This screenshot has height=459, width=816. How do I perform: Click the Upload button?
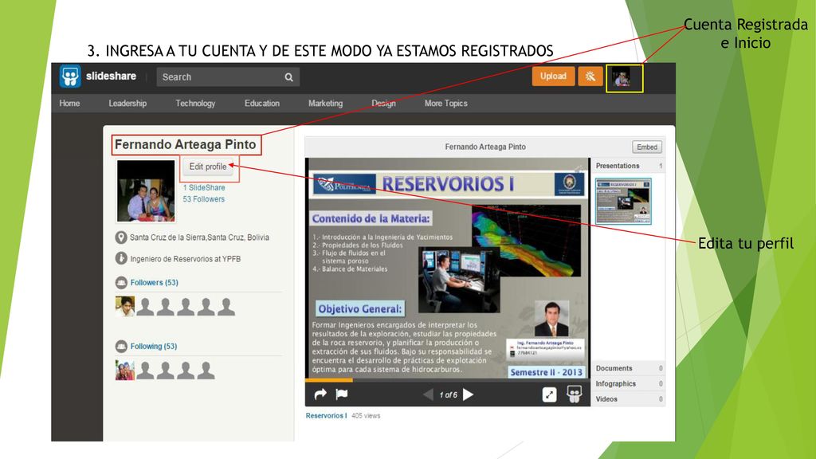553,76
